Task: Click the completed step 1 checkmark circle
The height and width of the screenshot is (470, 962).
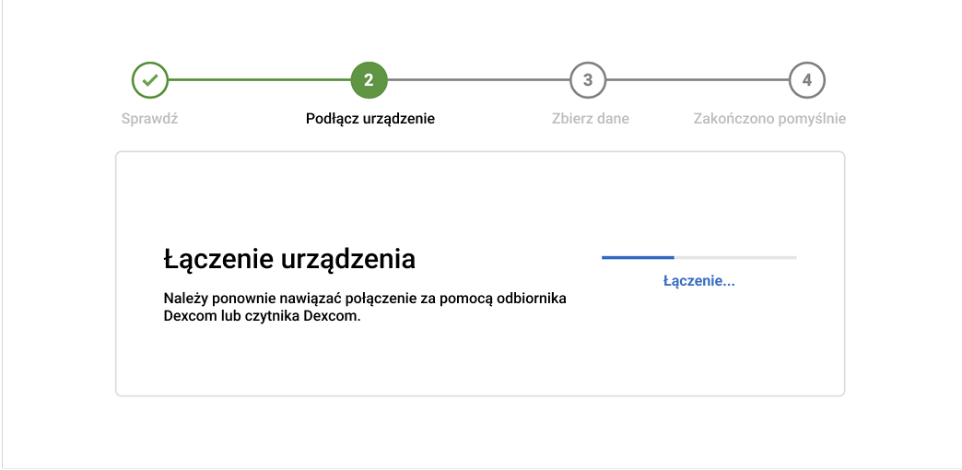Action: [x=149, y=80]
